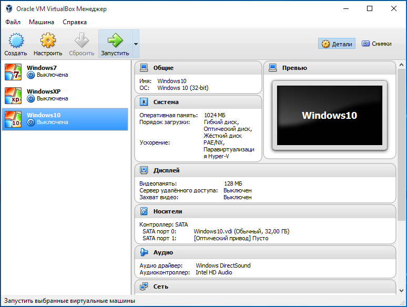Viewport: 407px width, 307px height.
Task: Select the WindowsXP machine icon
Action: [13, 96]
